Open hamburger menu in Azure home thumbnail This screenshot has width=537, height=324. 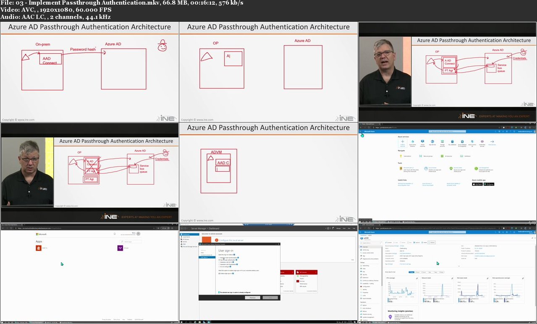(360, 131)
